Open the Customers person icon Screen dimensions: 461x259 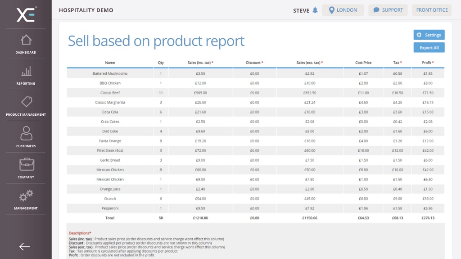coord(26,133)
